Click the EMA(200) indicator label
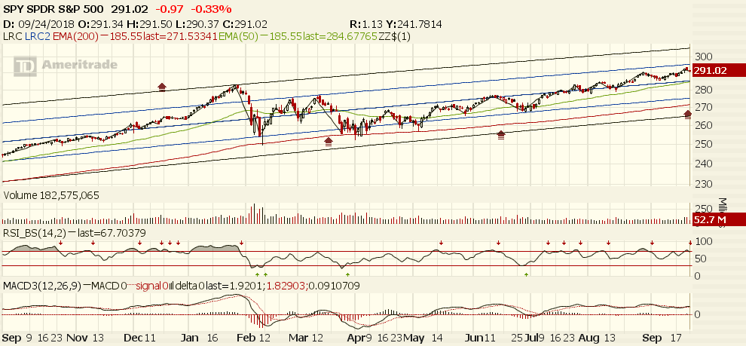 (x=72, y=35)
